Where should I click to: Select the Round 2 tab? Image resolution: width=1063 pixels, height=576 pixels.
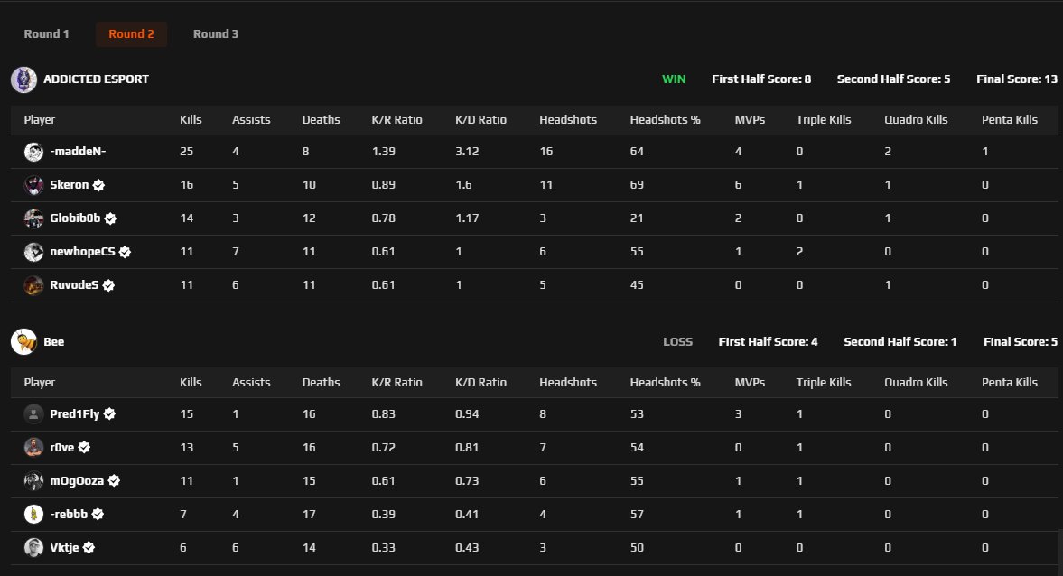(132, 34)
